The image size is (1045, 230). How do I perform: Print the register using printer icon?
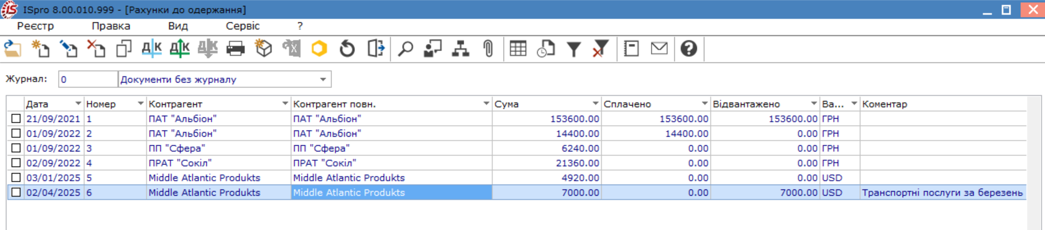point(235,49)
